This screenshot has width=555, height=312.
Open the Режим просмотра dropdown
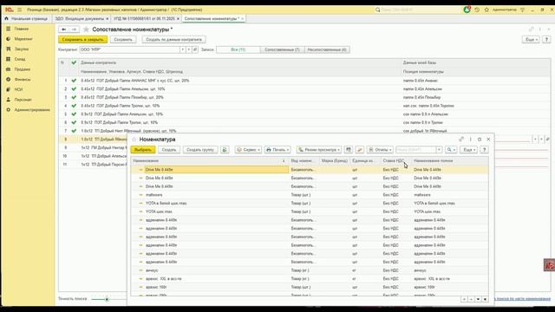pyautogui.click(x=319, y=150)
